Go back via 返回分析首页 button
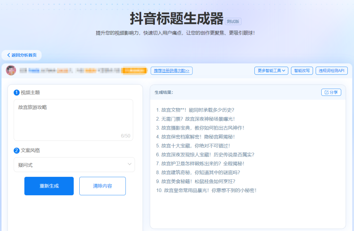The image size is (354, 231). point(22,55)
